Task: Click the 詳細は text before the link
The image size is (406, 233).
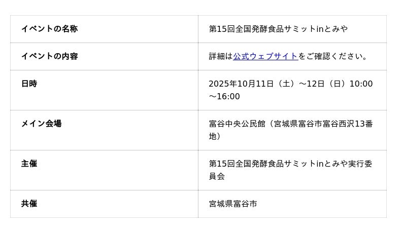Action: [221, 56]
